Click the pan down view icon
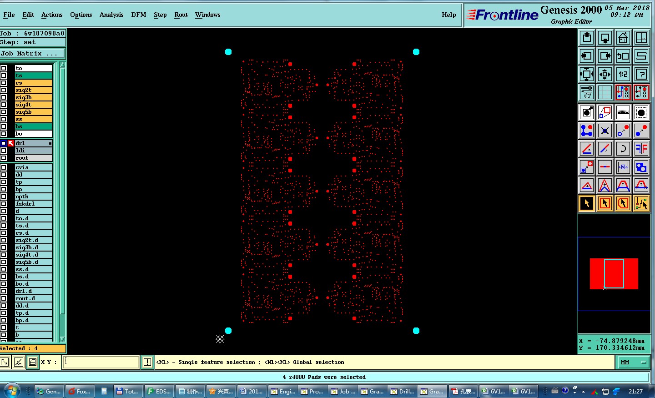This screenshot has width=655, height=398. tap(605, 38)
